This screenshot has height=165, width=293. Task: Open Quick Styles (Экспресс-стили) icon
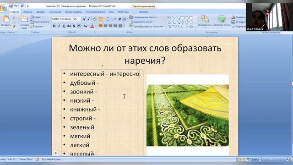point(222,19)
